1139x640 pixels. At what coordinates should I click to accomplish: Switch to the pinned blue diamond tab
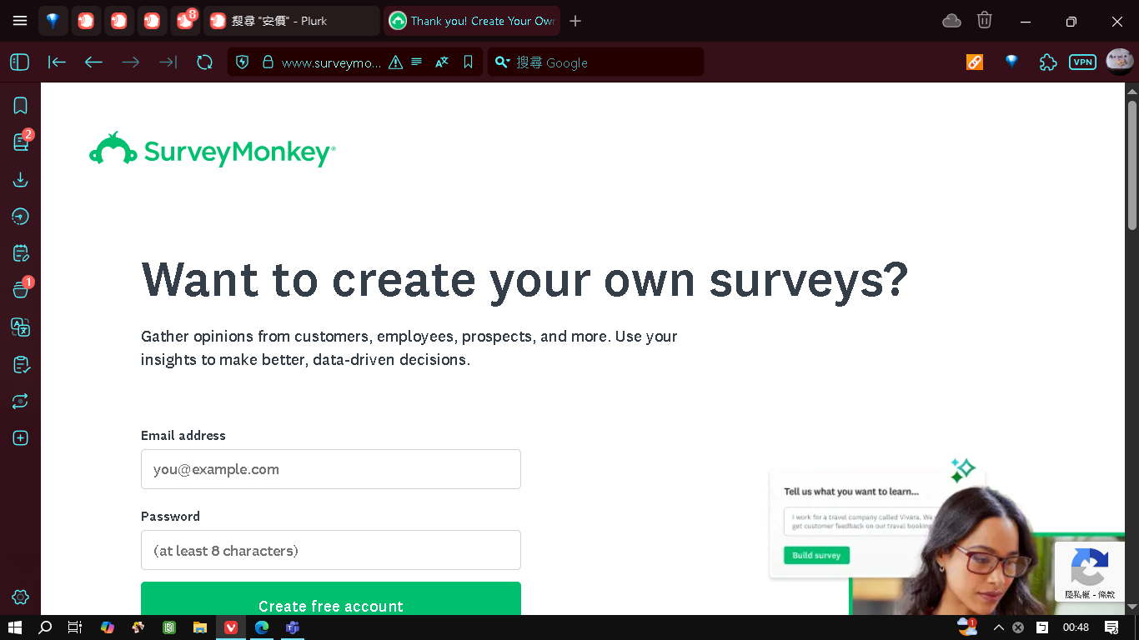pos(53,21)
